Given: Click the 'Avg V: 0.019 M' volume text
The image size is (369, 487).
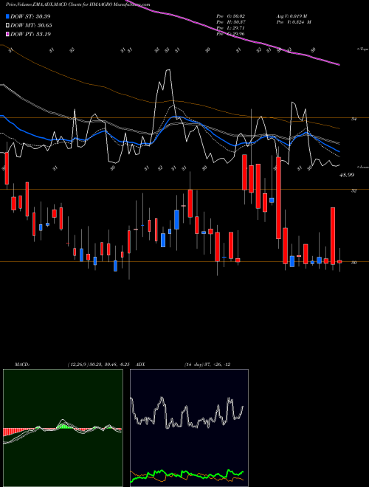Looking at the screenshot, I should [292, 16].
